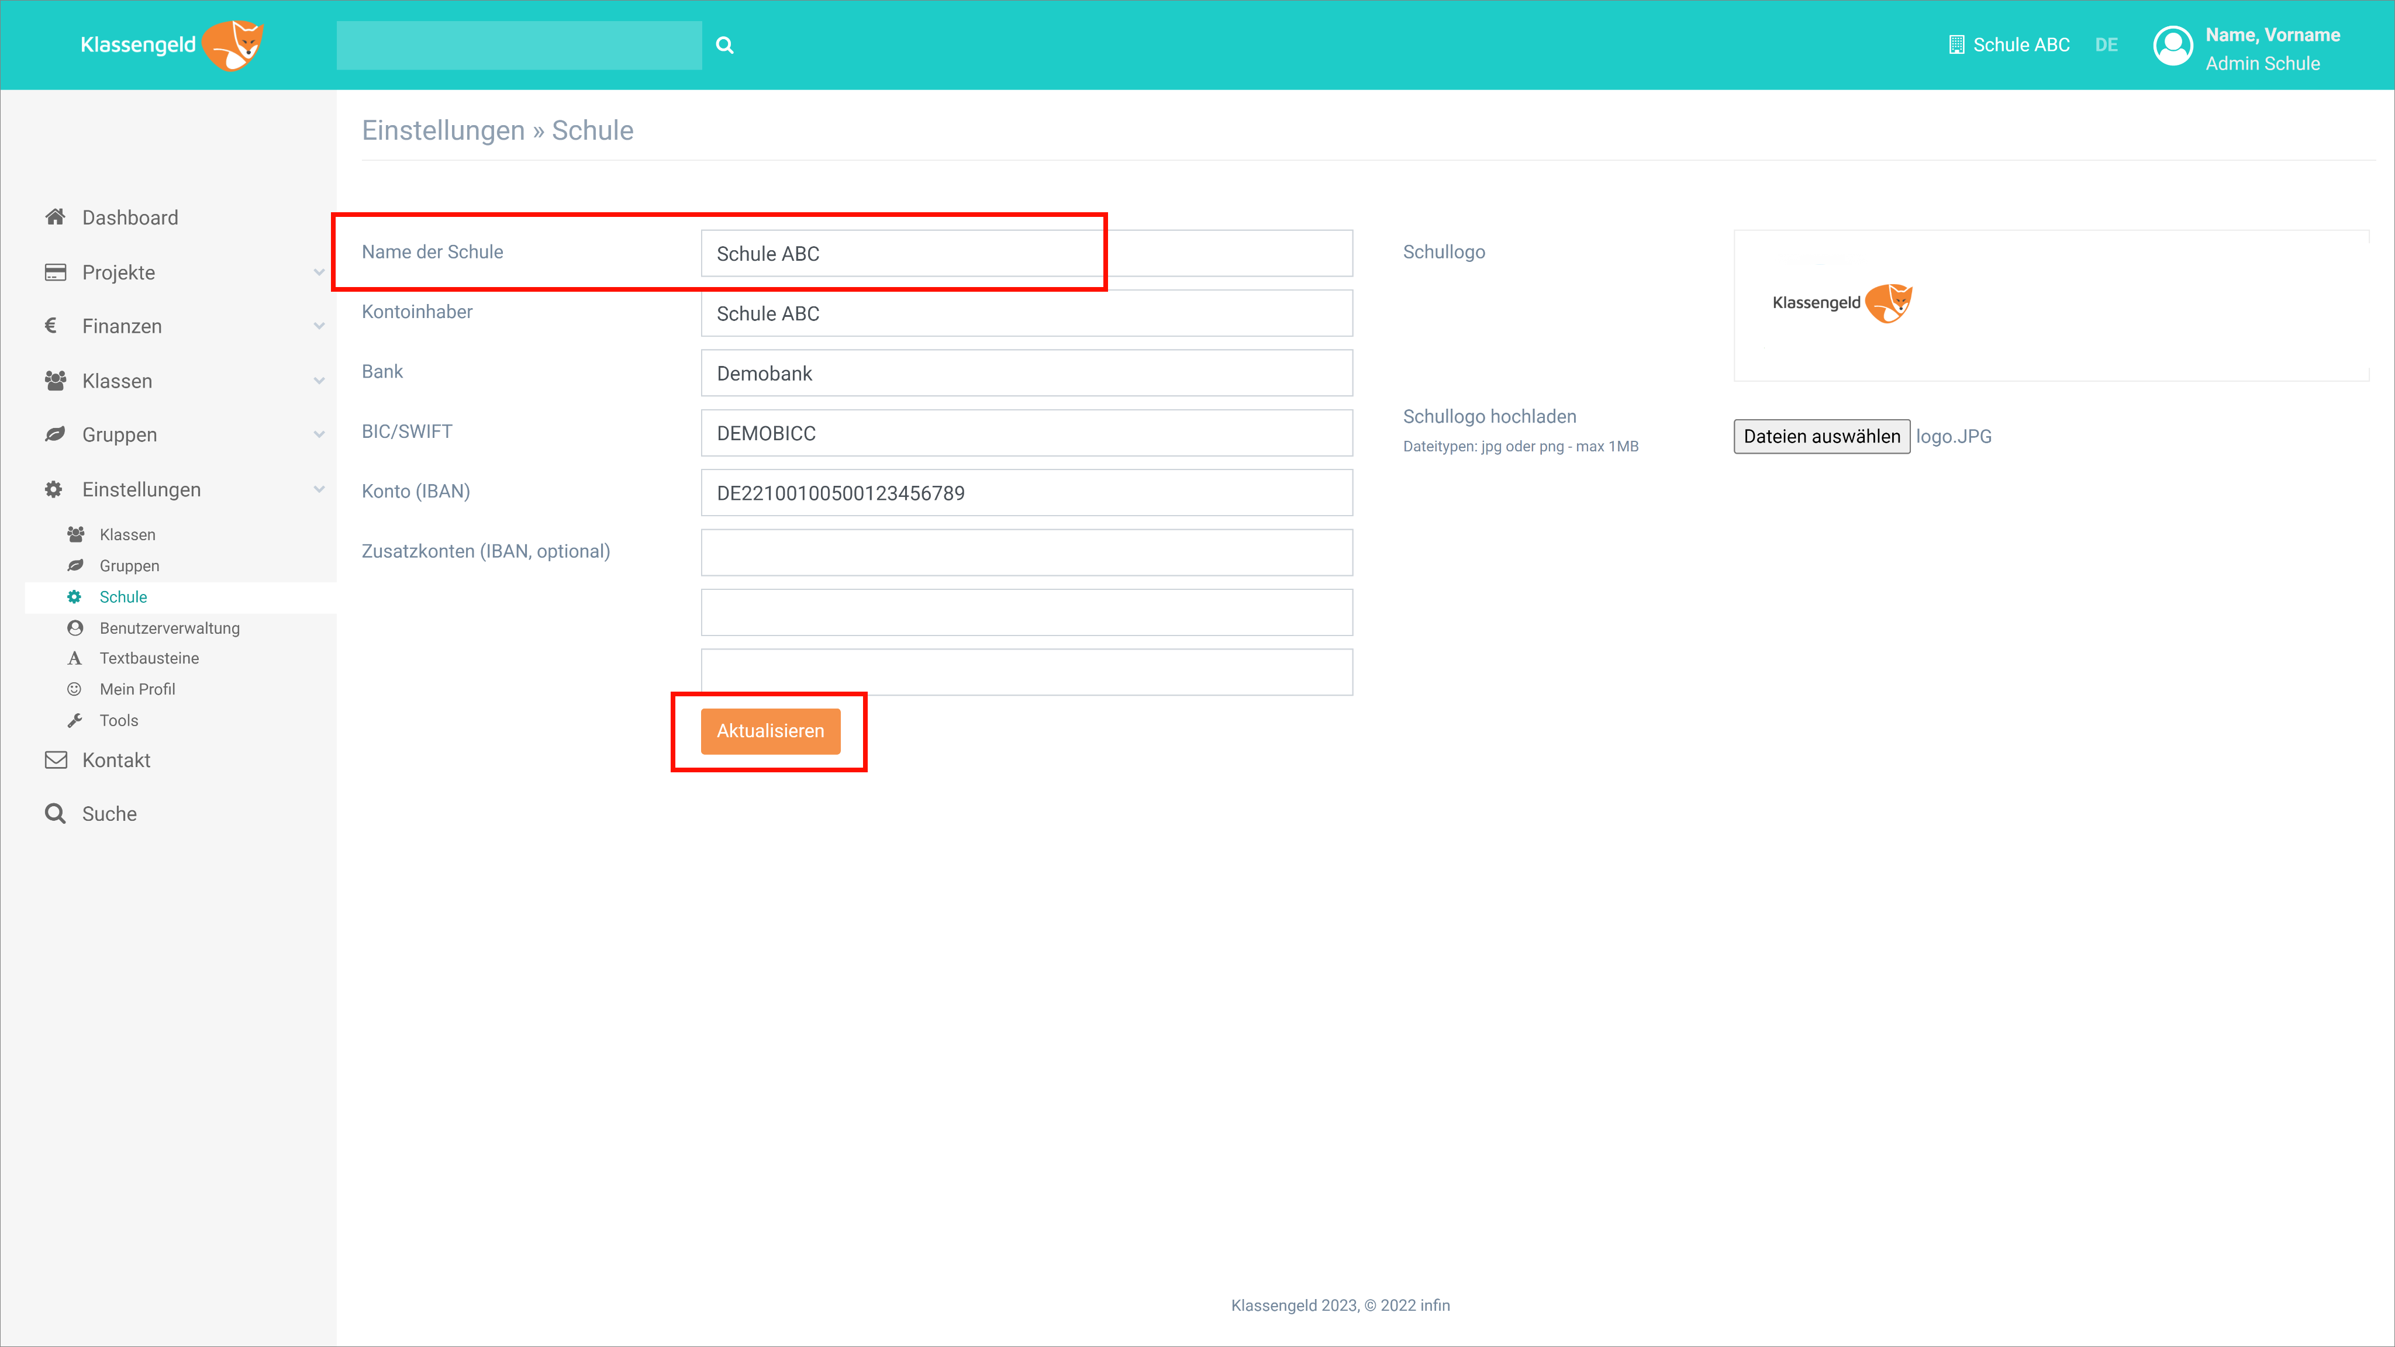Image resolution: width=2395 pixels, height=1347 pixels.
Task: Click the Projekte card icon
Action: (x=55, y=271)
